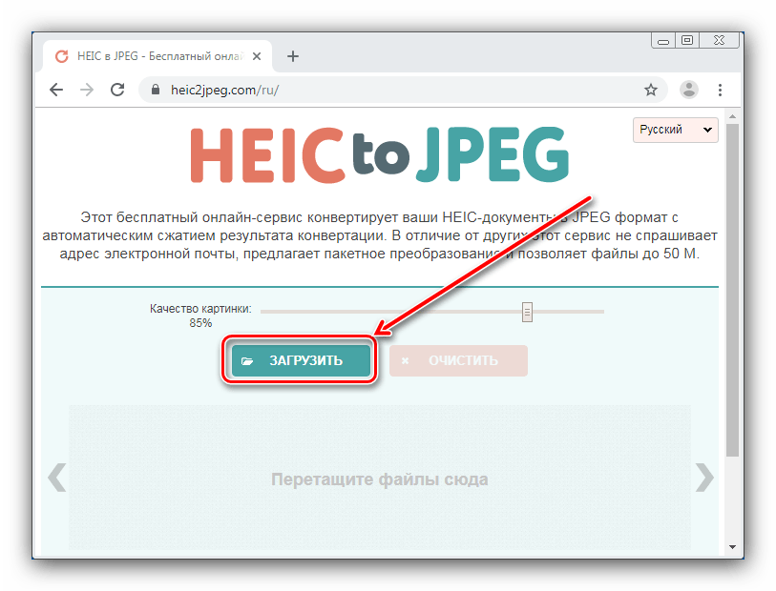The width and height of the screenshot is (776, 591).
Task: Click the HEIC to JPEG logo
Action: tap(380, 154)
